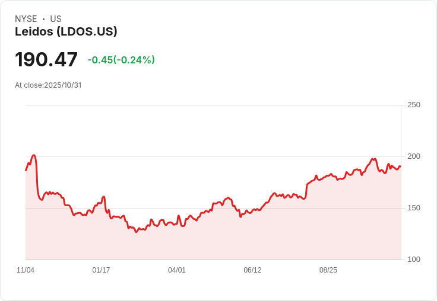Select the 06/12 date on x-axis
The image size is (437, 301).
click(x=252, y=270)
